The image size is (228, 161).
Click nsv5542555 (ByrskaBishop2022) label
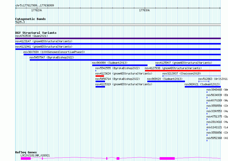point(118,68)
